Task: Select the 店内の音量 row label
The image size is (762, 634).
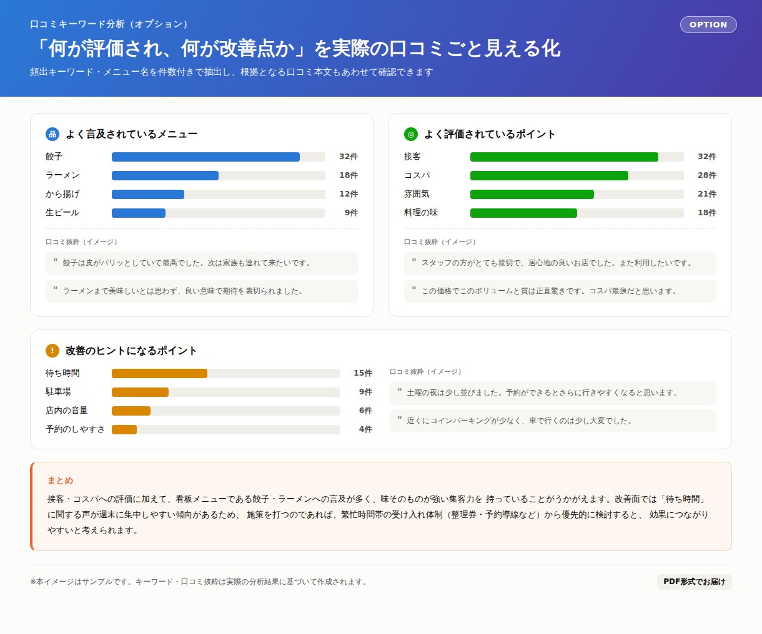Action: pos(67,411)
